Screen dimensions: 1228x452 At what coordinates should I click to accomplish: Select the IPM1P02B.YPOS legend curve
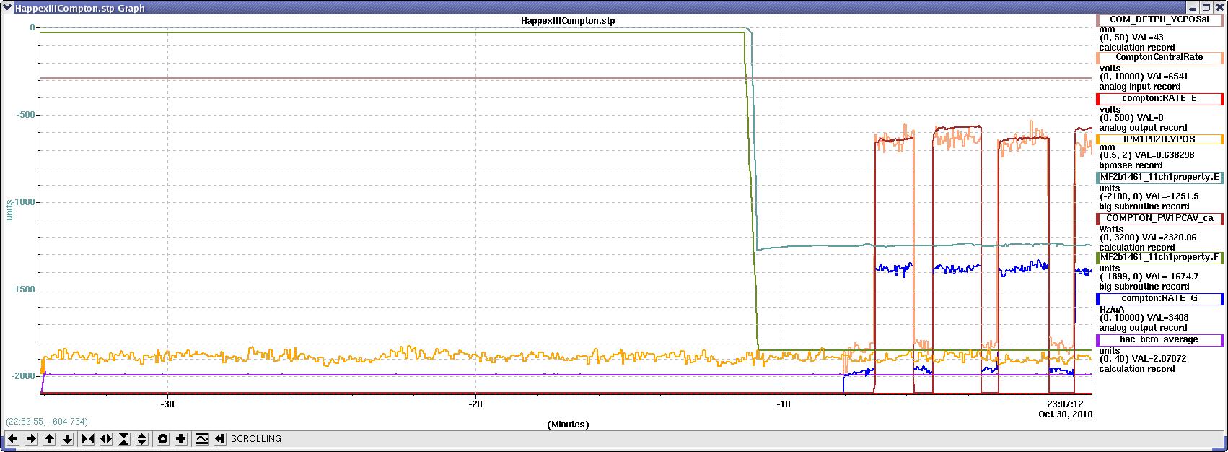[x=1159, y=139]
